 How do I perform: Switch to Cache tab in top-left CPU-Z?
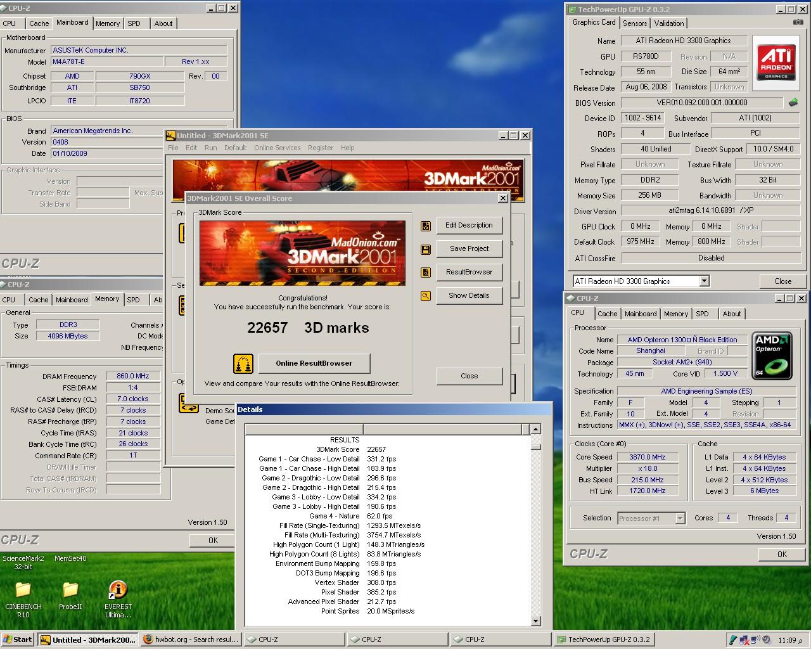pyautogui.click(x=39, y=23)
